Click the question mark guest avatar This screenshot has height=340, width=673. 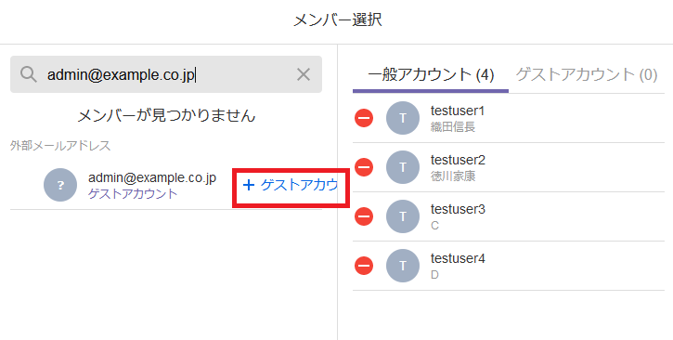coord(60,185)
